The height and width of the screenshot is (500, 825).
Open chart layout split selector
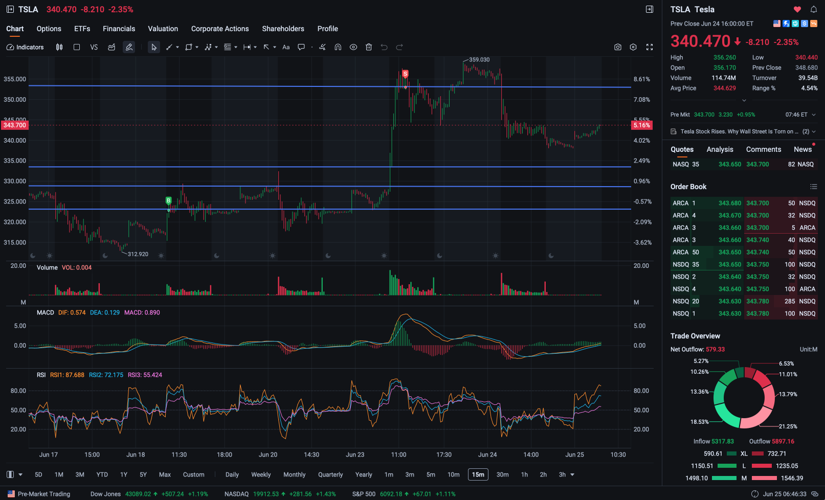click(x=14, y=474)
